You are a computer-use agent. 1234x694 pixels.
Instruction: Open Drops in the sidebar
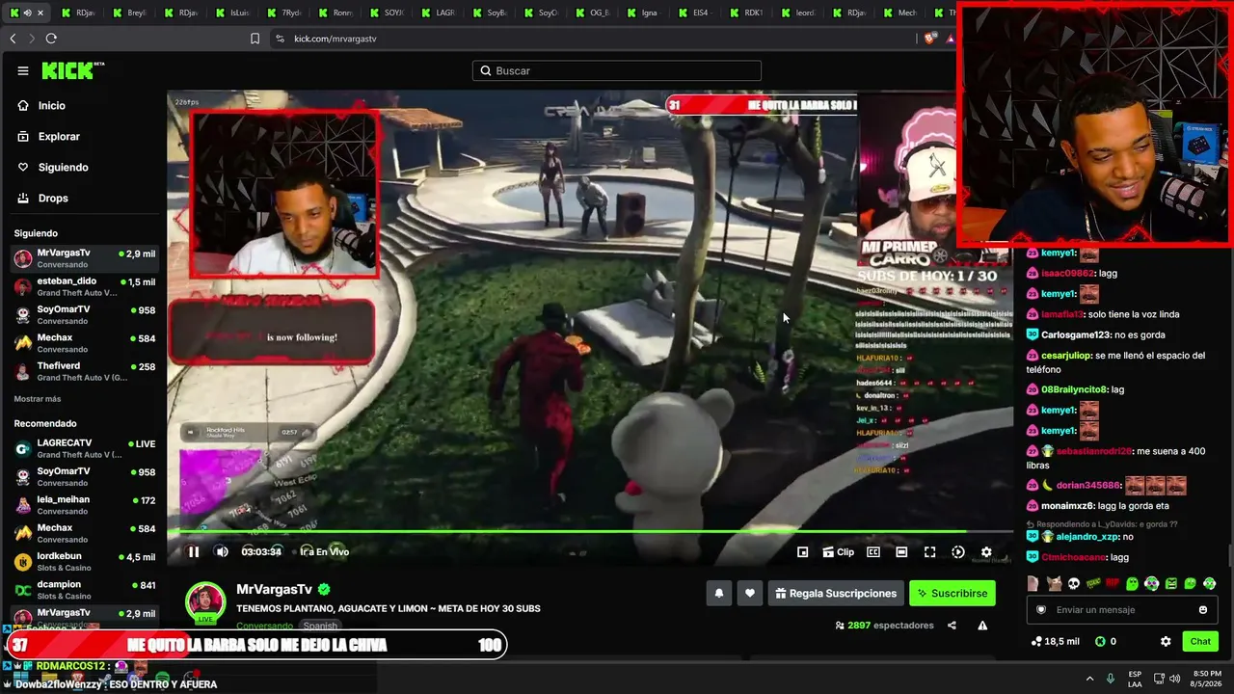[53, 199]
